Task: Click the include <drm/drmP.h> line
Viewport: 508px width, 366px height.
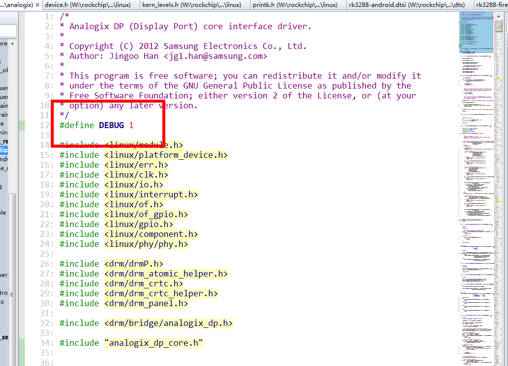Action: (x=112, y=264)
